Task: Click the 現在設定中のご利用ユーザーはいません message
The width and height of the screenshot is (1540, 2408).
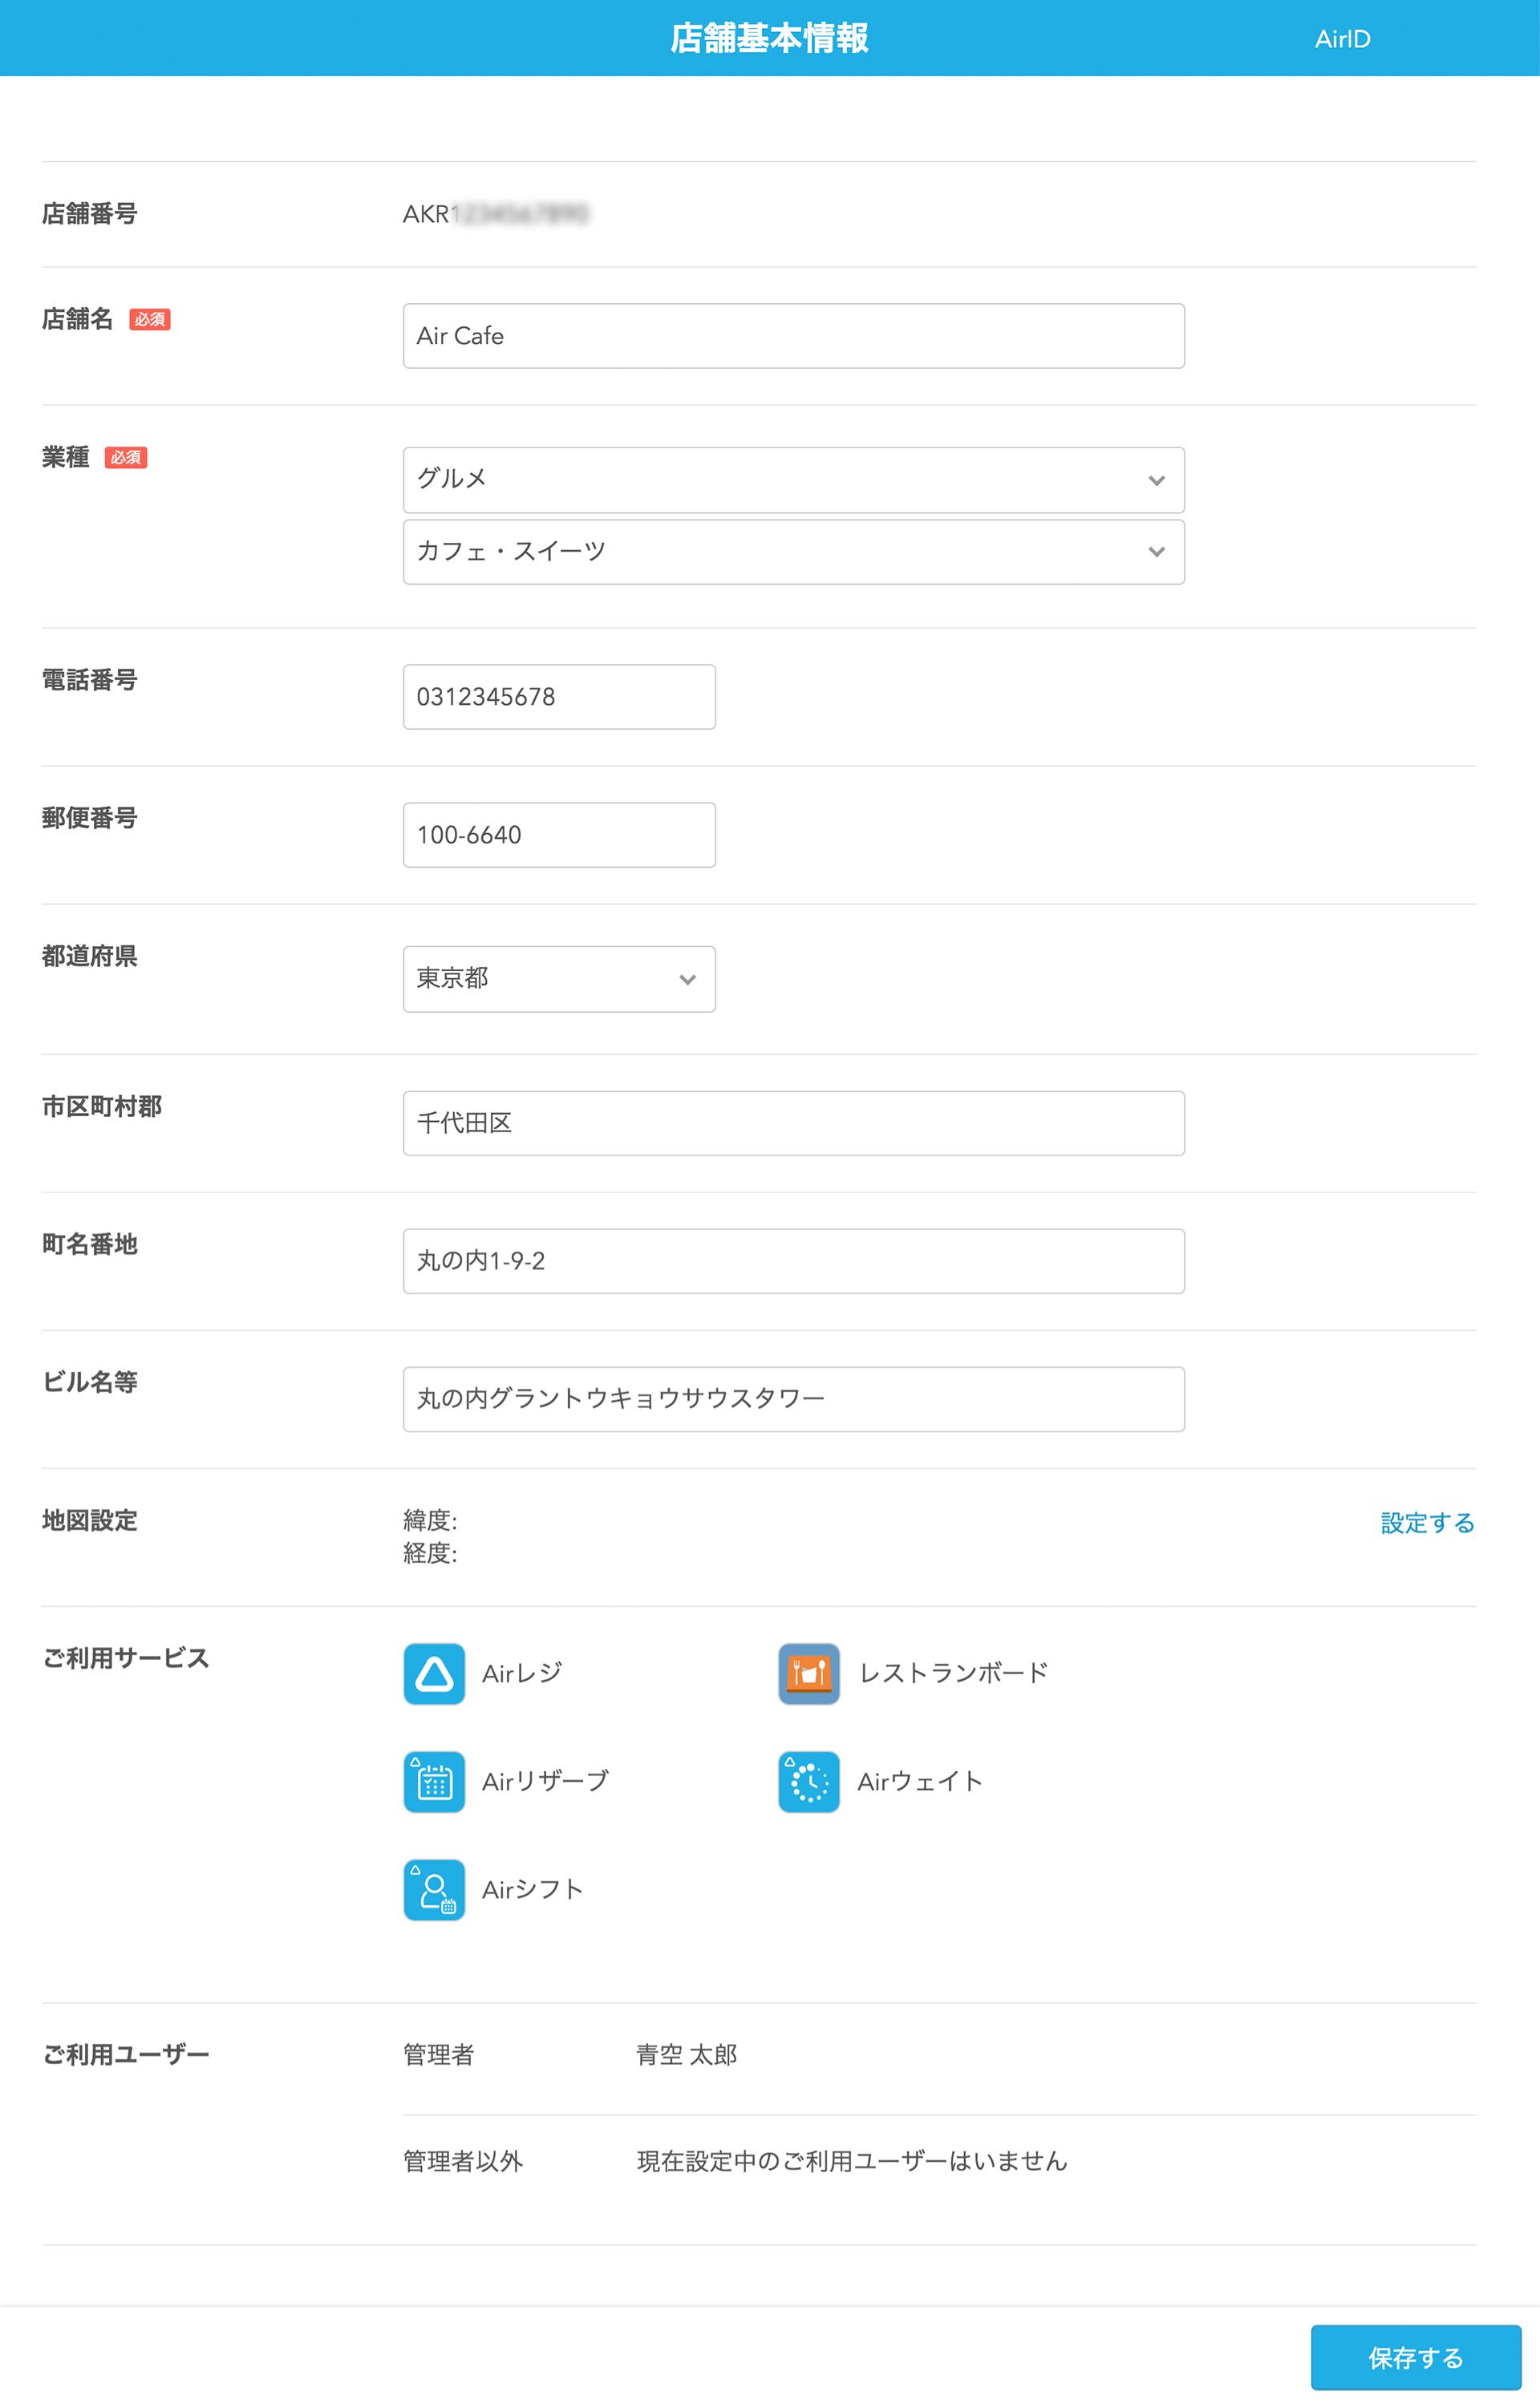Action: [852, 2161]
